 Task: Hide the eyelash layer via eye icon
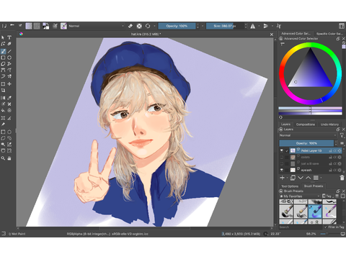point(282,170)
